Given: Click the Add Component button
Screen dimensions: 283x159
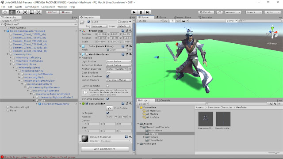Looking at the screenshot, I should click(105, 149).
